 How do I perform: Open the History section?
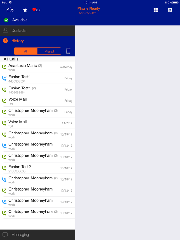click(x=37, y=41)
